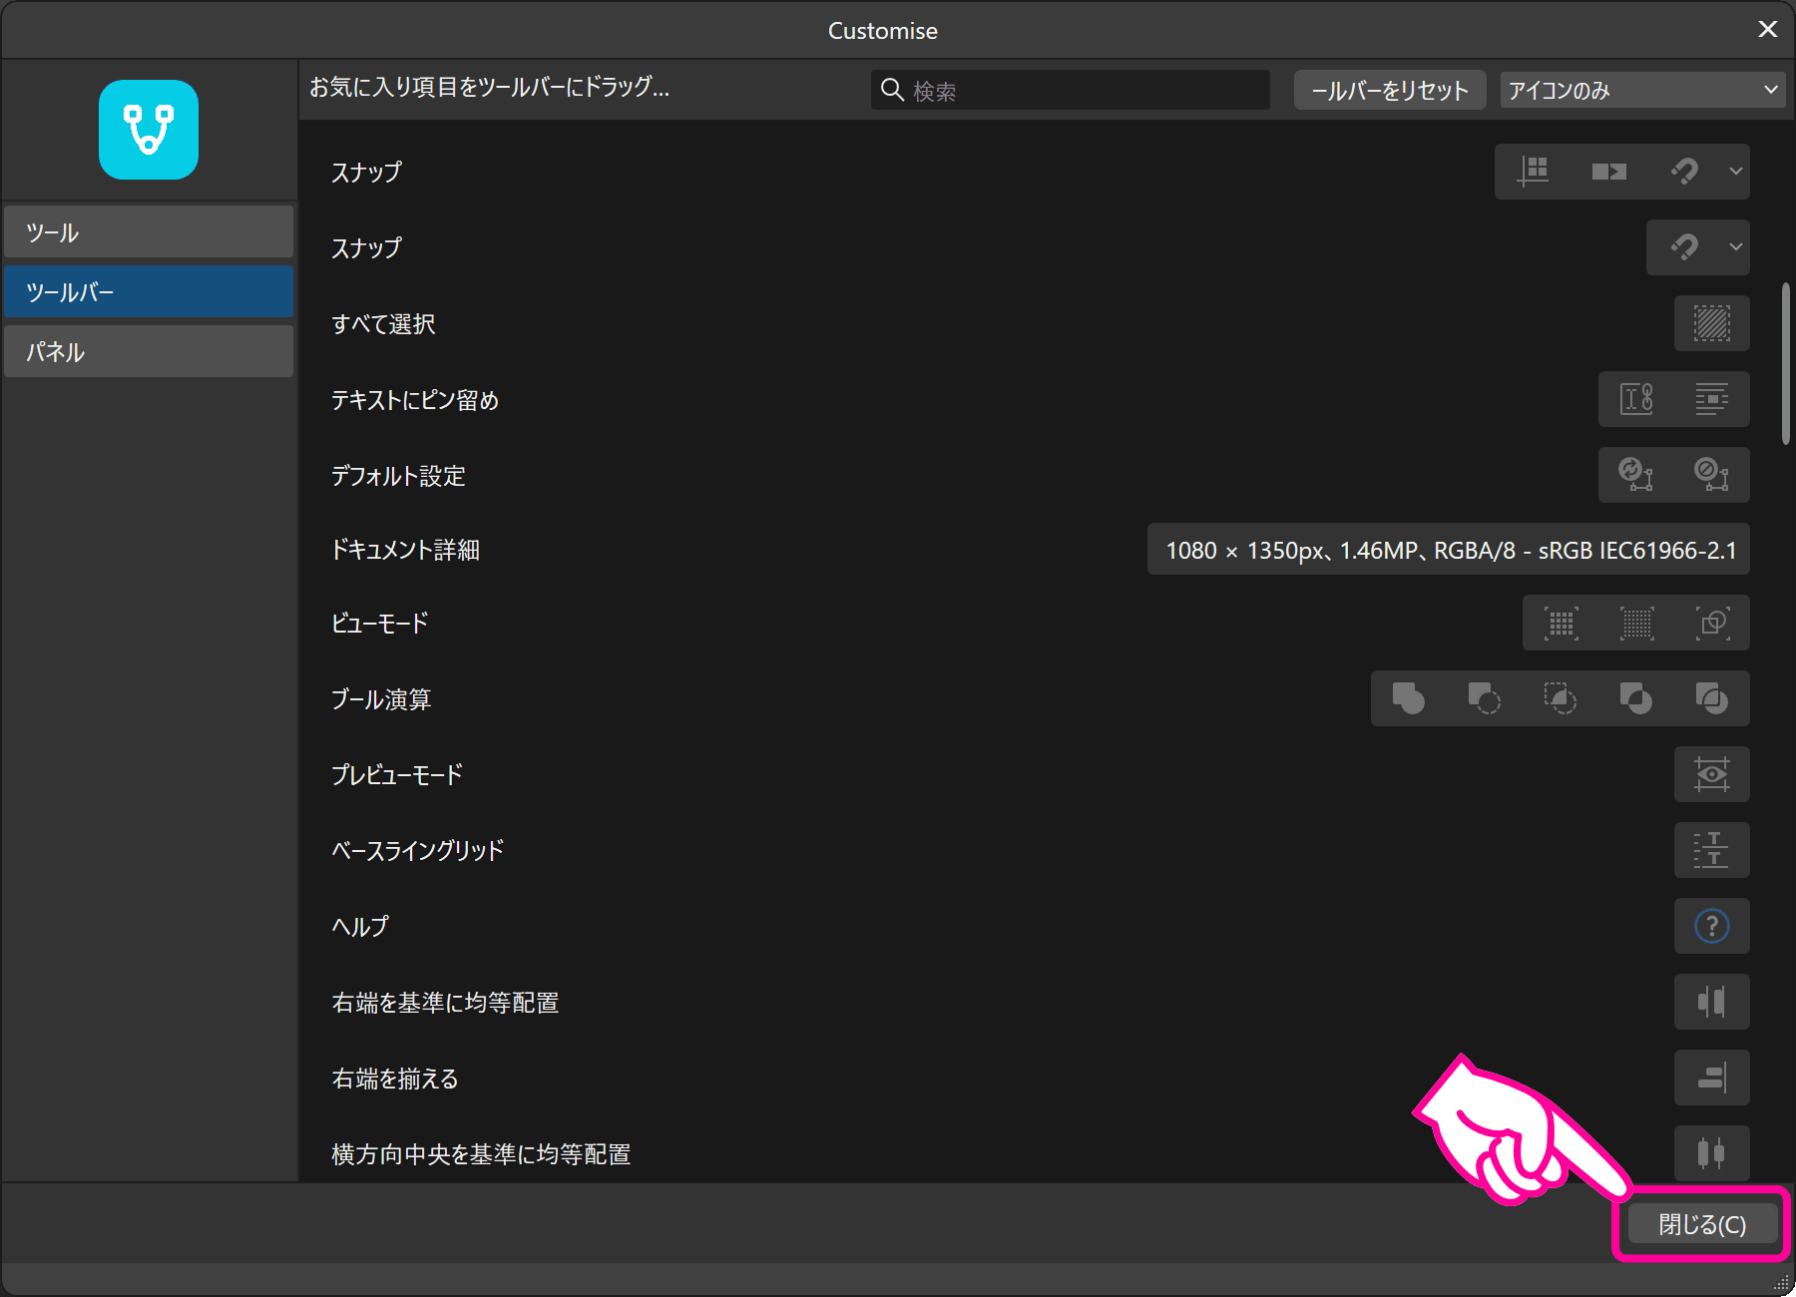Click the Preview mode eye icon
Screen dimensions: 1796x1297
(x=1711, y=774)
